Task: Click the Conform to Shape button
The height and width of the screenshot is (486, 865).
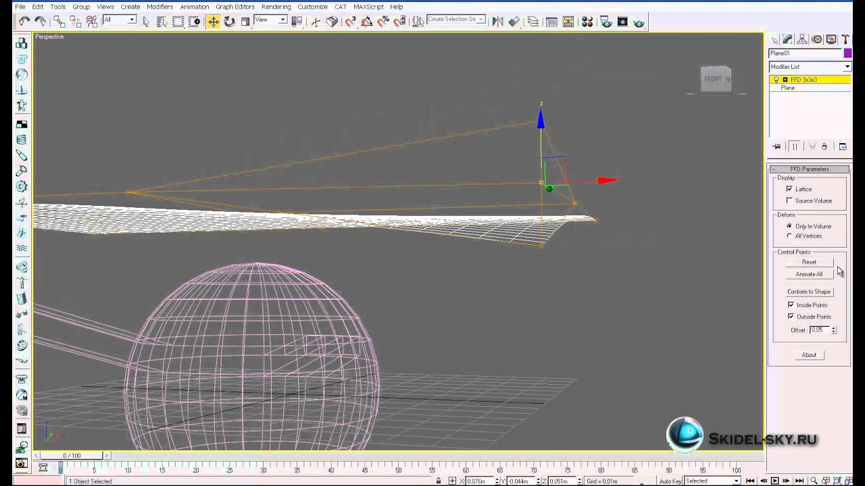Action: point(809,292)
